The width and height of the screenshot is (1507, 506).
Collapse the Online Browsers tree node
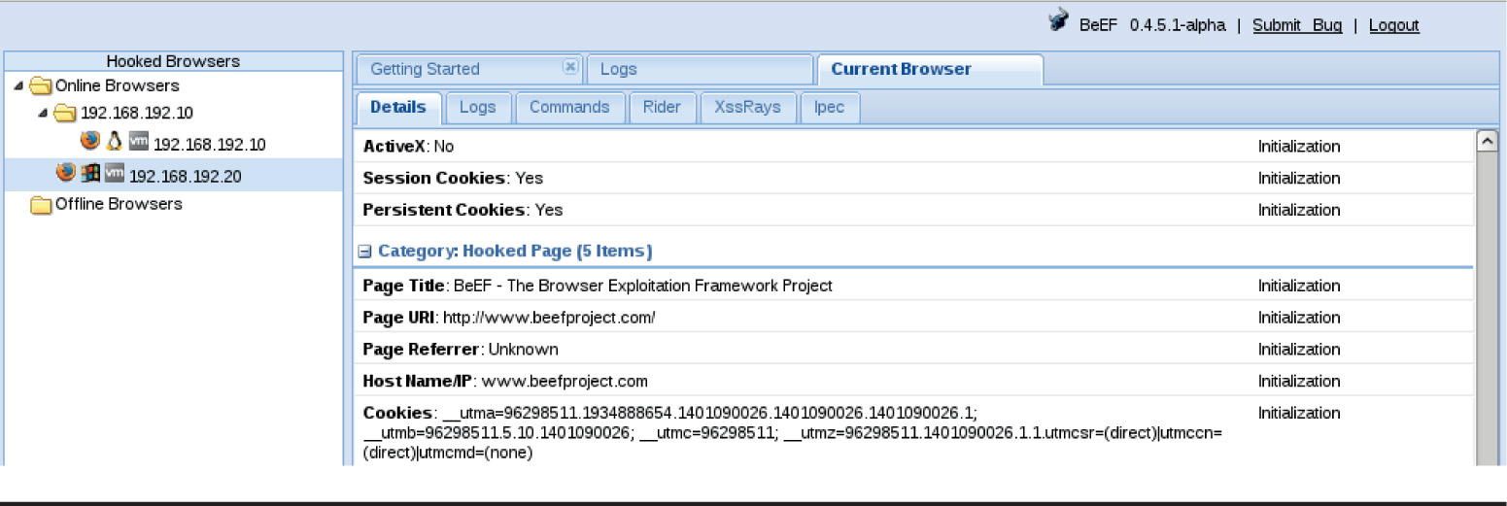[19, 85]
